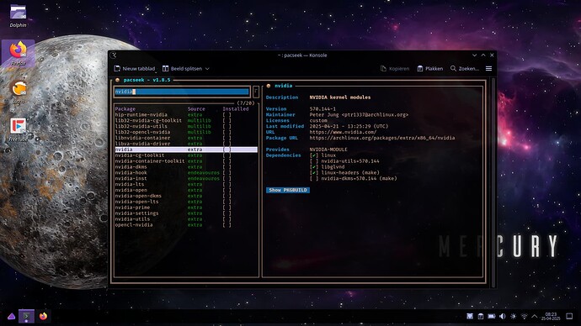Image resolution: width=581 pixels, height=326 pixels.
Task: Open the Lutris desktop icon
Action: click(x=19, y=92)
